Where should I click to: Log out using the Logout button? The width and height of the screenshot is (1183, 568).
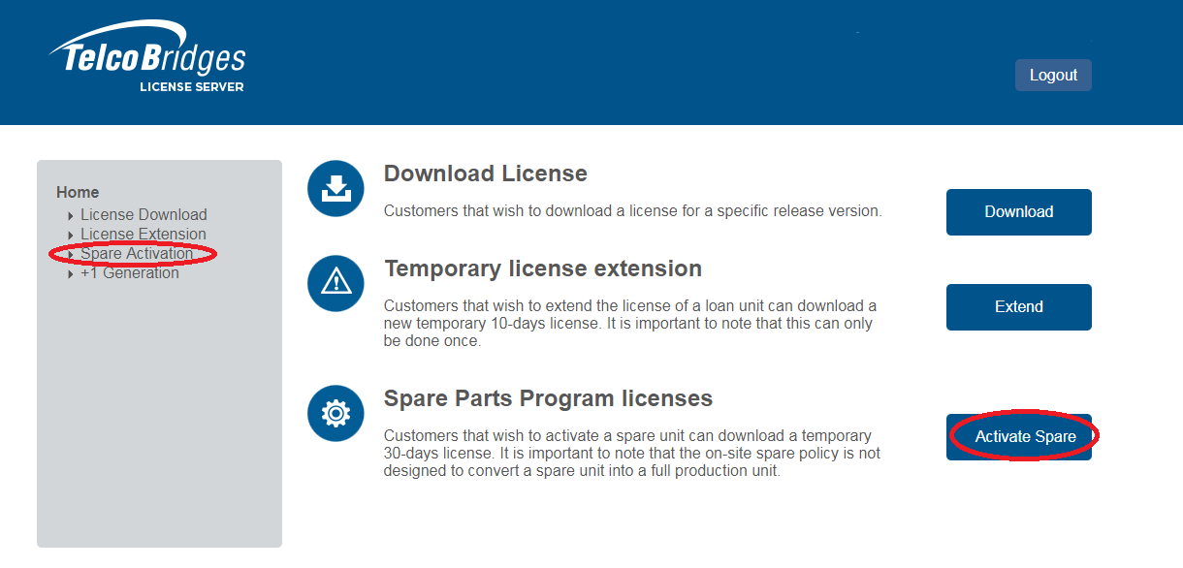(1053, 76)
